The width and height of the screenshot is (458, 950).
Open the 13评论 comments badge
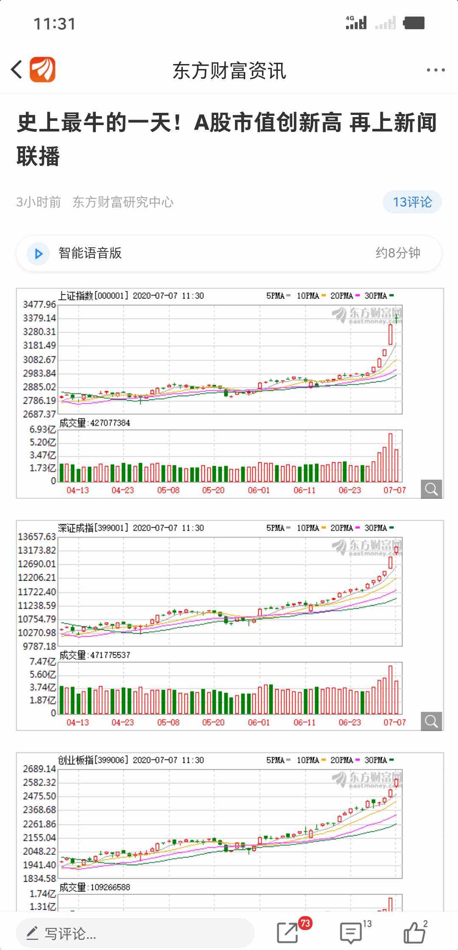pyautogui.click(x=412, y=202)
